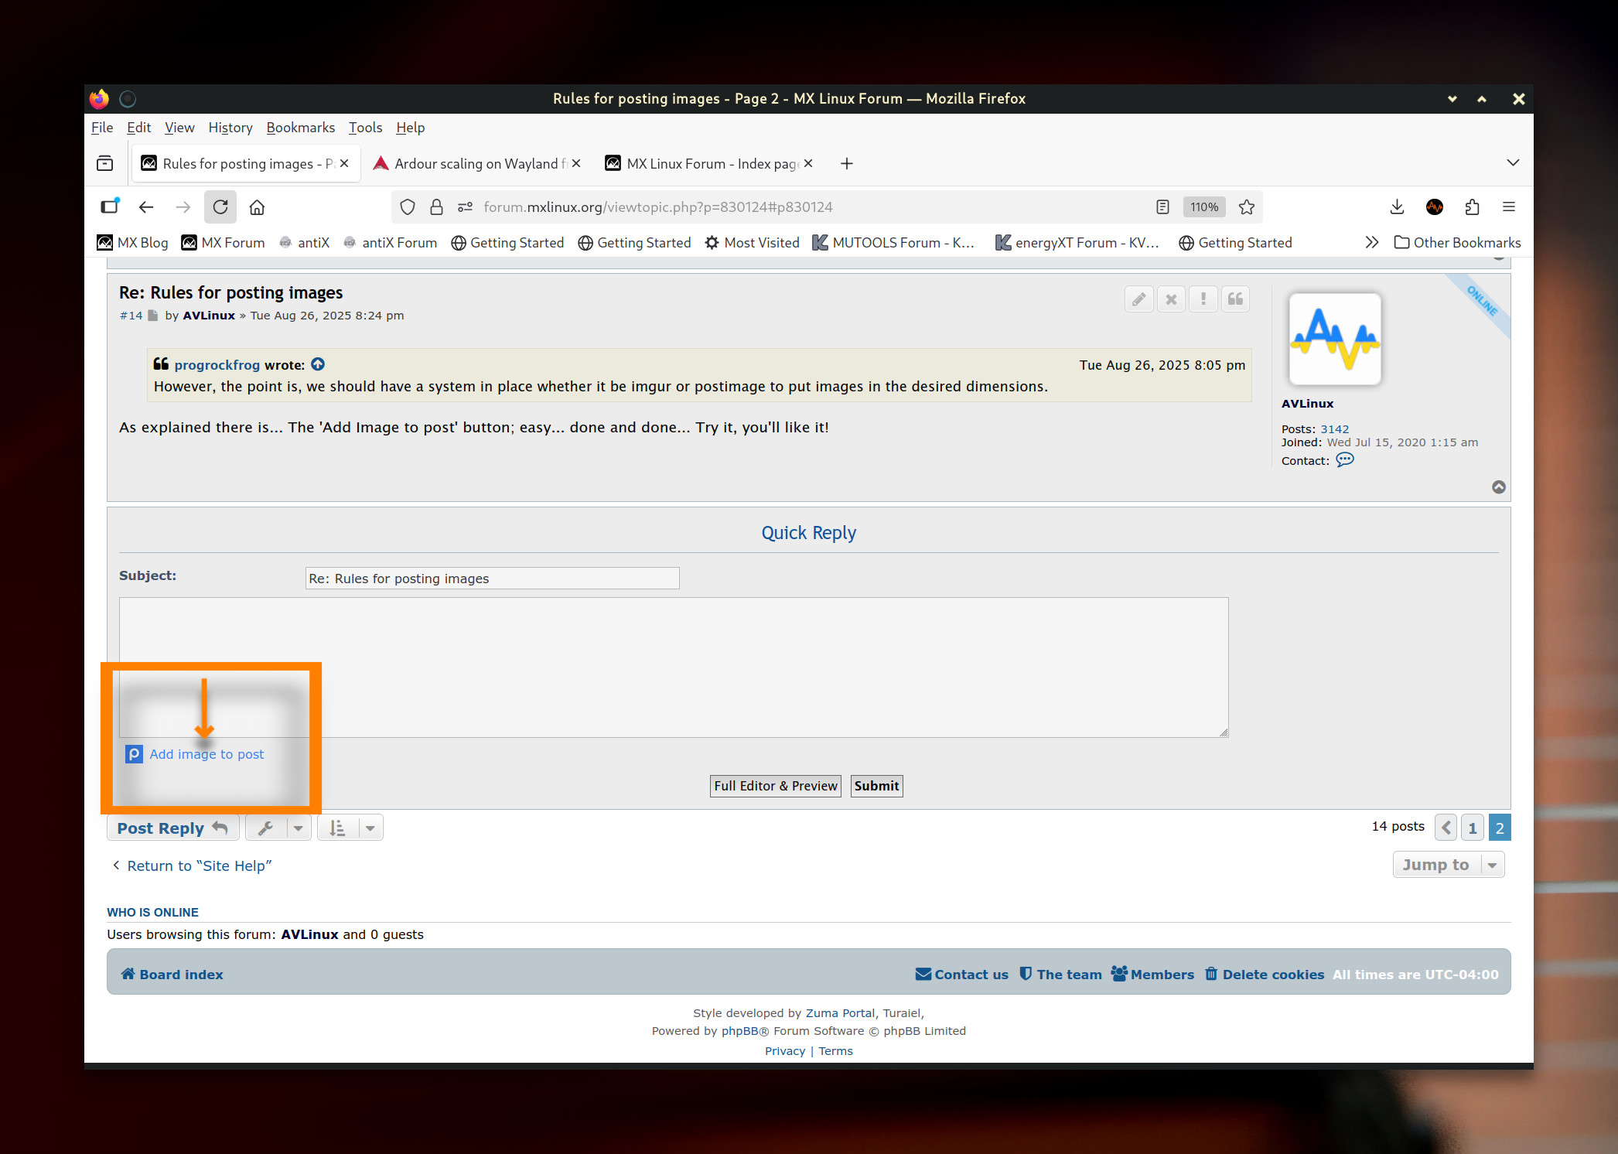
Task: Bookmark this page with star icon
Action: (1247, 207)
